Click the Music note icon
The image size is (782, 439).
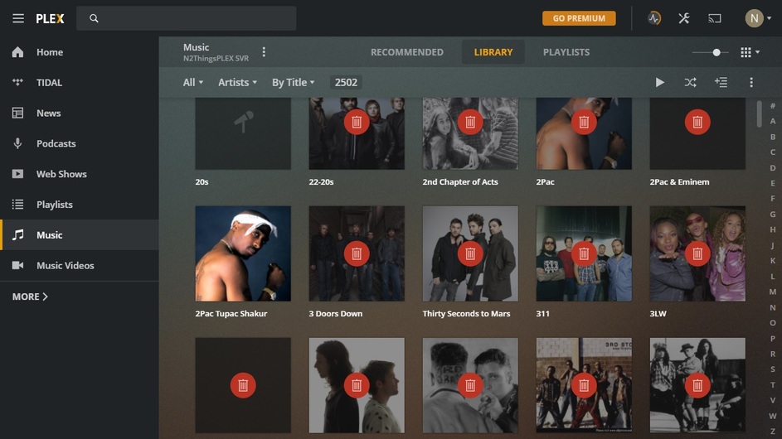[18, 234]
